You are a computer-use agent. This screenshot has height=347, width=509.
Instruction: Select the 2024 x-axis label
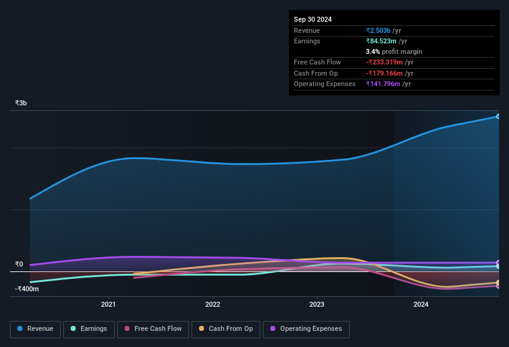421,304
